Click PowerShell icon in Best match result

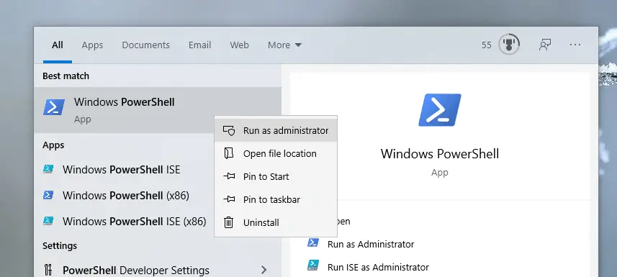point(54,107)
